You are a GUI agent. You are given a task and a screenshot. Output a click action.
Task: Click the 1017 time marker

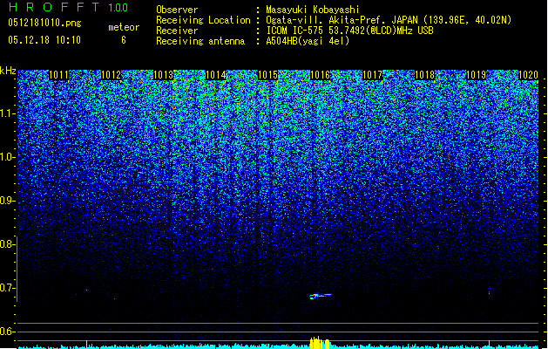373,75
